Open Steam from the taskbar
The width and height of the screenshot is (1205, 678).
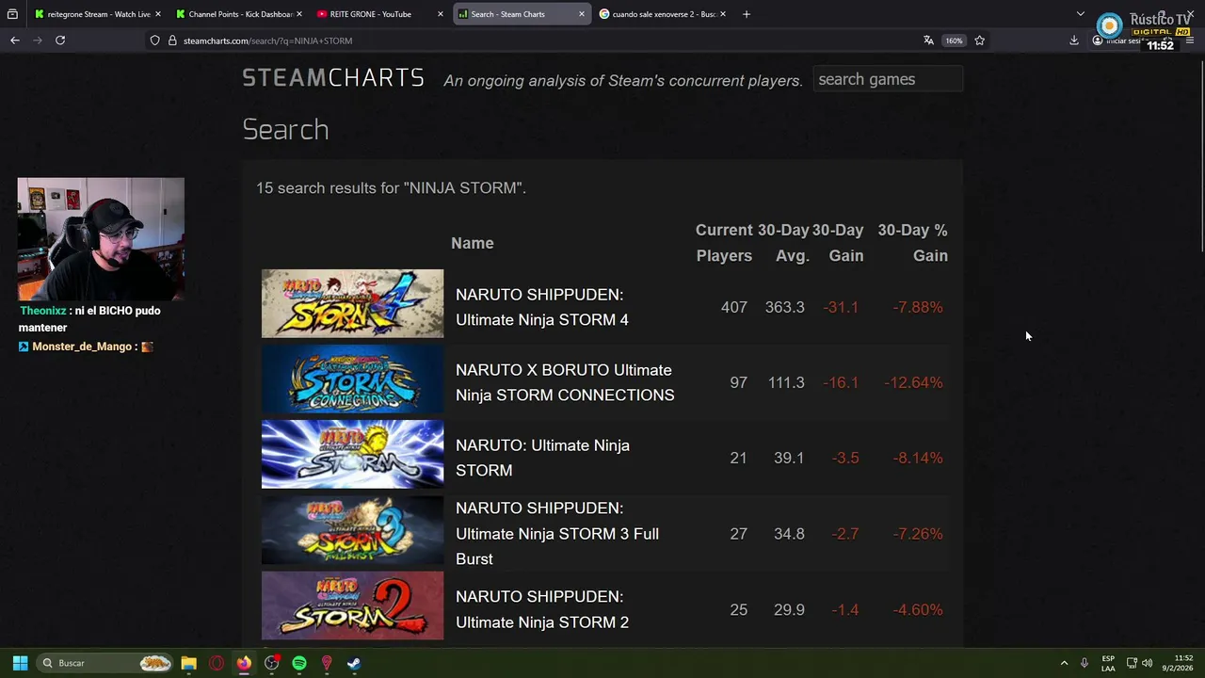[354, 663]
